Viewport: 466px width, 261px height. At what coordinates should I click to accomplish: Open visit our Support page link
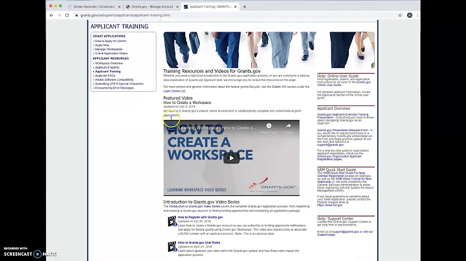click(345, 233)
